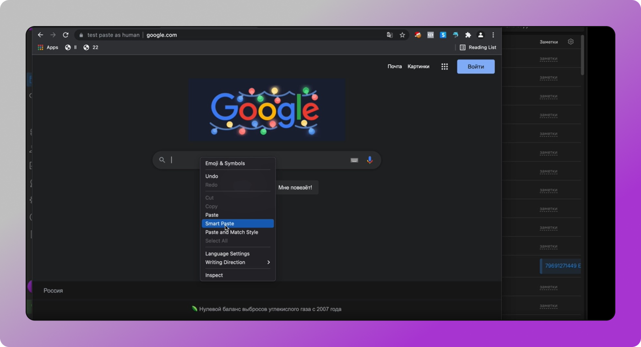Open the Почта mail link
641x347 pixels.
394,67
